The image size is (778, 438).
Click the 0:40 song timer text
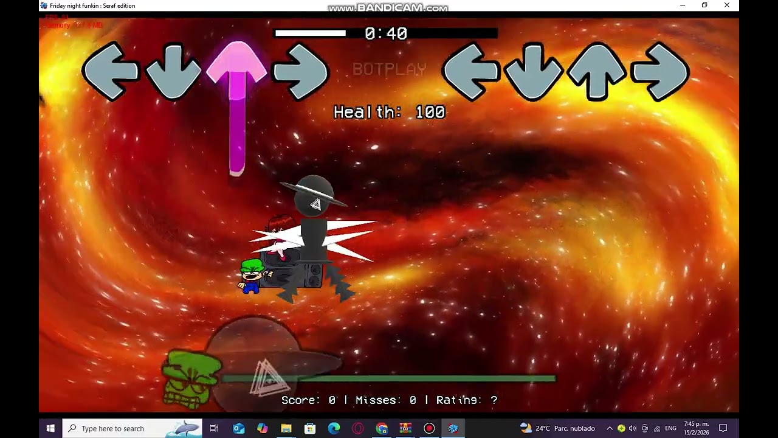[x=386, y=33]
